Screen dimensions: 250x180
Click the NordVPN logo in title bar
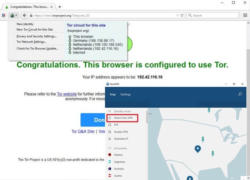pos(107,84)
